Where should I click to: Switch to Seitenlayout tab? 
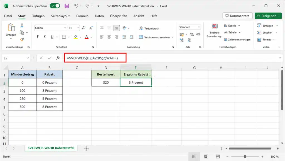pos(60,16)
